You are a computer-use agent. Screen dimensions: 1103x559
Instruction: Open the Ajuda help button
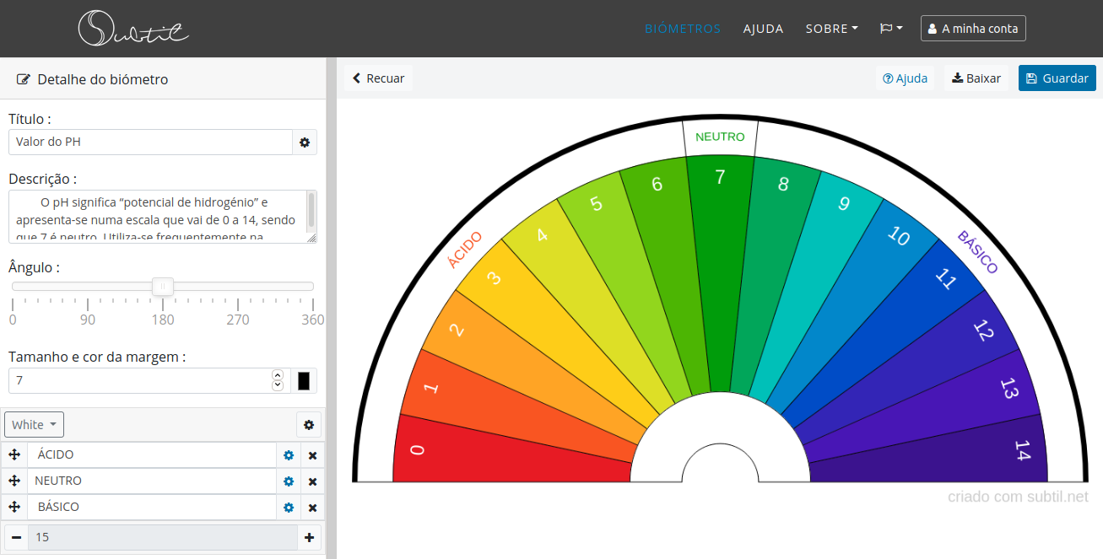point(905,78)
